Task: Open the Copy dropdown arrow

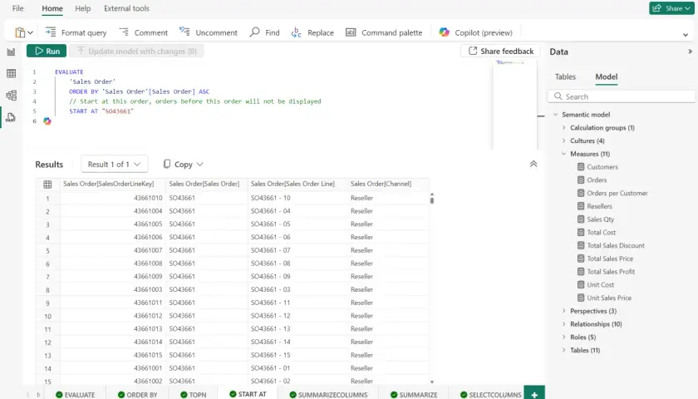Action: (x=200, y=165)
